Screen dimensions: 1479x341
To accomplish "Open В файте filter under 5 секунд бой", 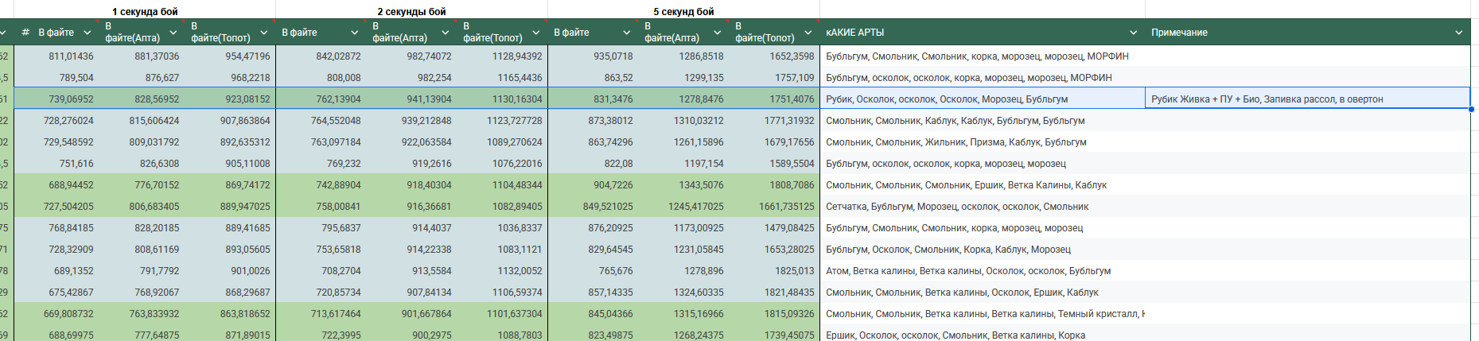I will coord(627,33).
